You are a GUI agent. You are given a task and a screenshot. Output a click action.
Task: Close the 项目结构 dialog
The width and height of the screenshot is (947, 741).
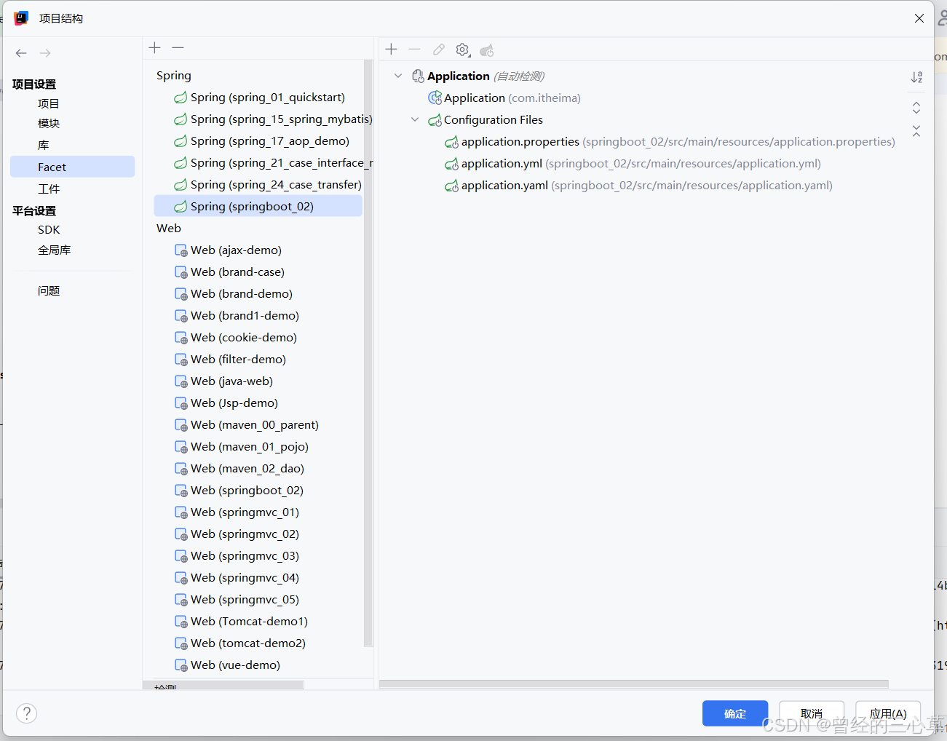click(x=919, y=18)
